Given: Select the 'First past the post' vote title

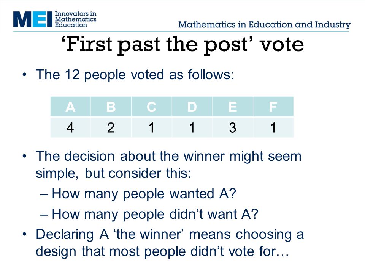Looking at the screenshot, I should pos(183,44).
